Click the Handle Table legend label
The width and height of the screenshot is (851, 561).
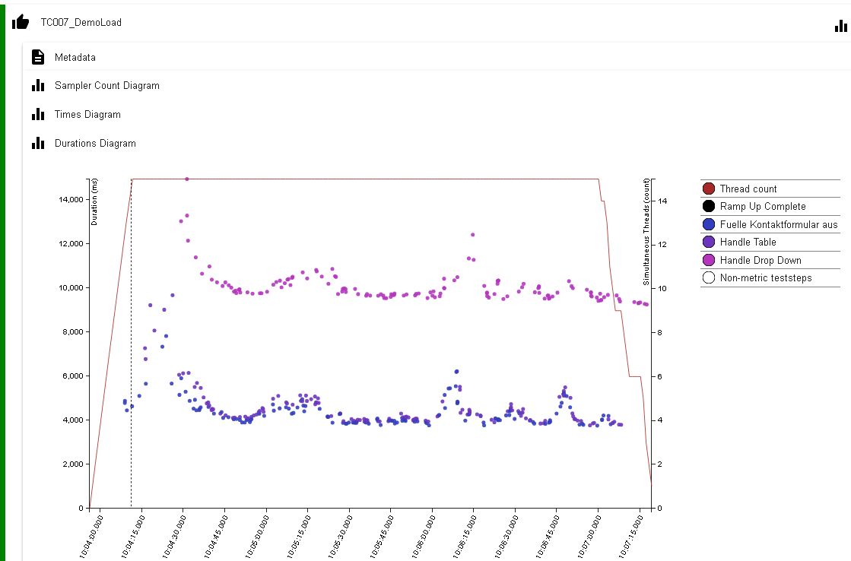tap(748, 242)
